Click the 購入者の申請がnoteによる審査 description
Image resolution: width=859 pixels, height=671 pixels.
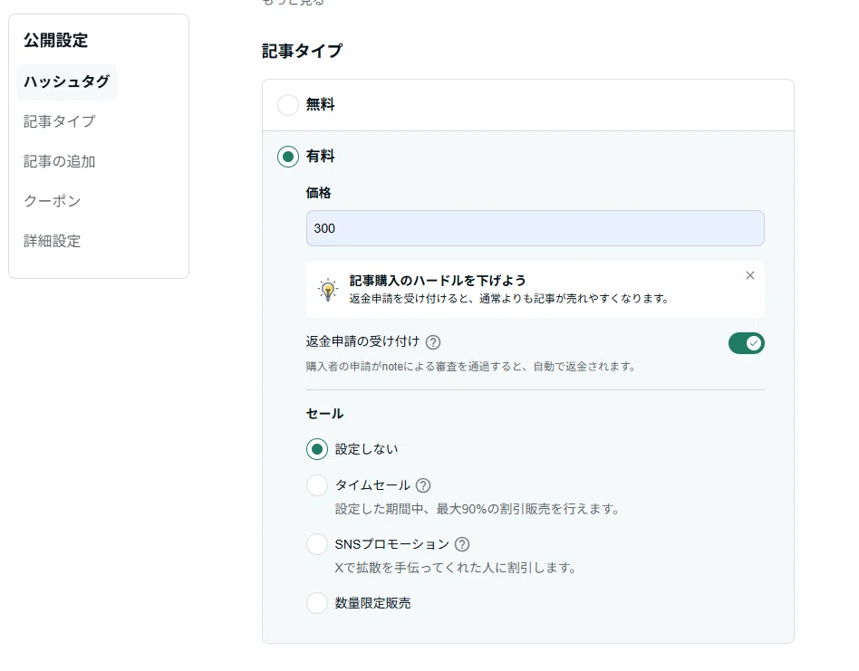point(470,366)
